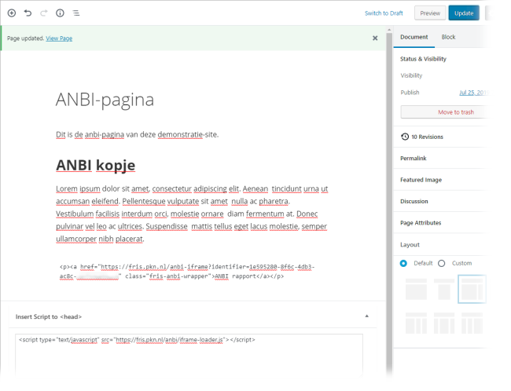Follow the View Page link
This screenshot has width=511, height=391.
[x=59, y=38]
